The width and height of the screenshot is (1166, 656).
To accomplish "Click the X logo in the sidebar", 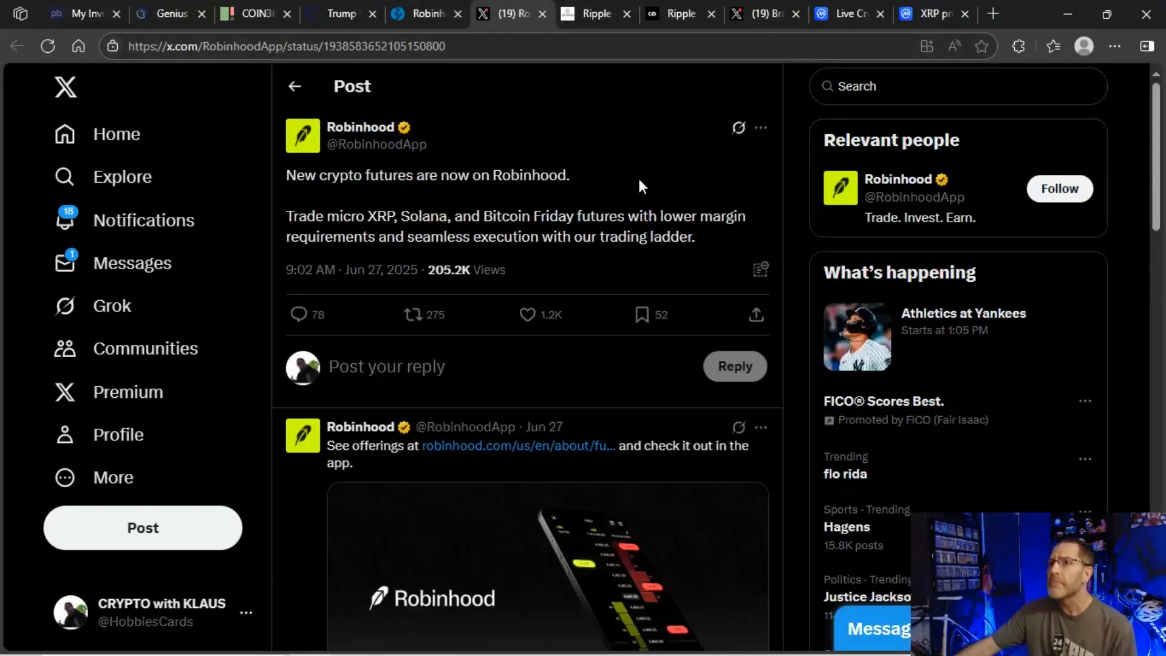I will 66,87.
